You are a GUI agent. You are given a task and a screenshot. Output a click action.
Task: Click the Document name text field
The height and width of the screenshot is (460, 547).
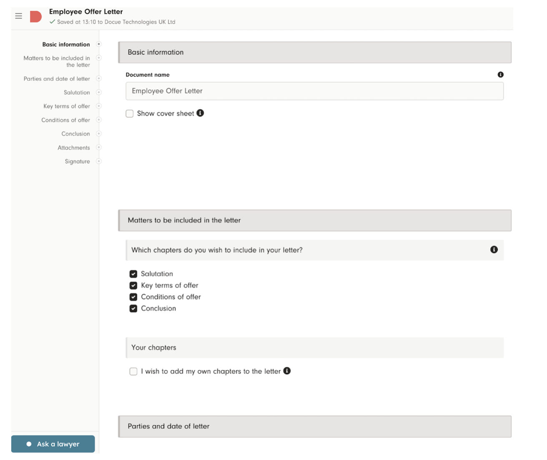pyautogui.click(x=314, y=91)
